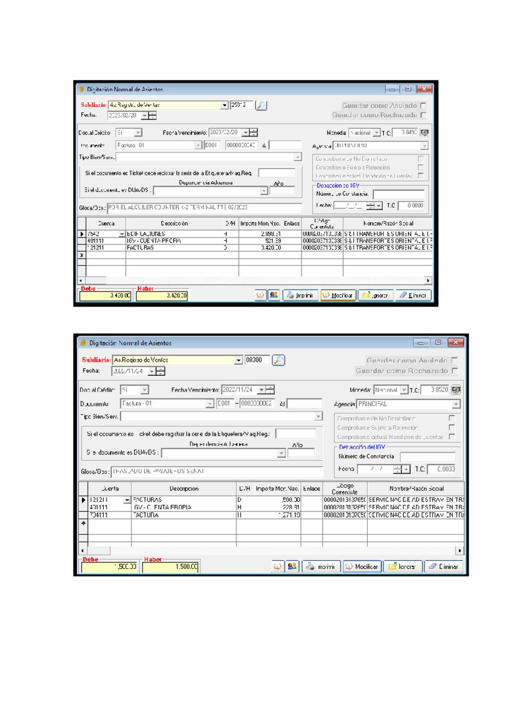This screenshot has height=726, width=513.
Task: Click the exchange rate lookup icon beside T.C. 3.8520
Action: pyautogui.click(x=456, y=390)
